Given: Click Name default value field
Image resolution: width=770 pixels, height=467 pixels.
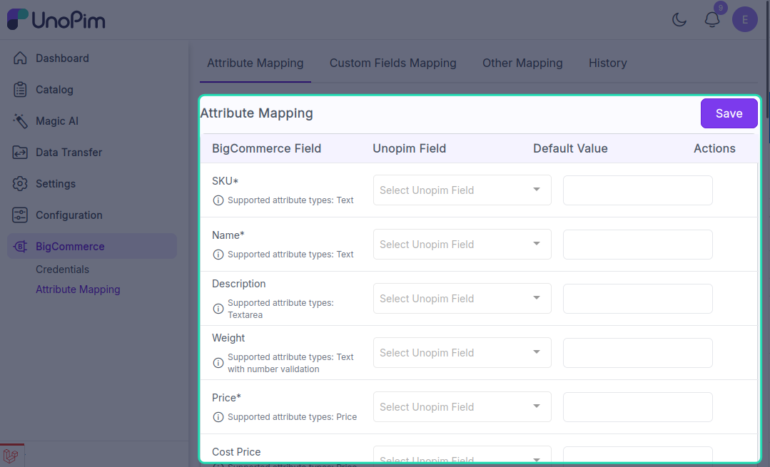Looking at the screenshot, I should click(638, 245).
